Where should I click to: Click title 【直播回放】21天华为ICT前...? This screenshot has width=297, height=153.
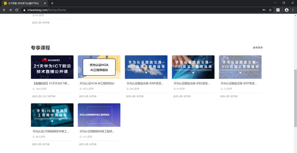coord(51,83)
